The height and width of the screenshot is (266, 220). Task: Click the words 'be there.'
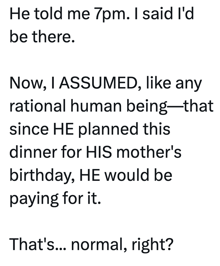click(x=42, y=38)
